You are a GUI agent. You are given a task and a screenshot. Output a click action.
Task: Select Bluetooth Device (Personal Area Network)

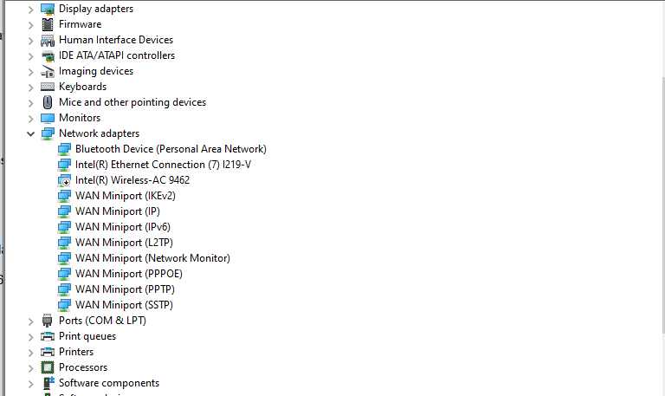pyautogui.click(x=171, y=149)
